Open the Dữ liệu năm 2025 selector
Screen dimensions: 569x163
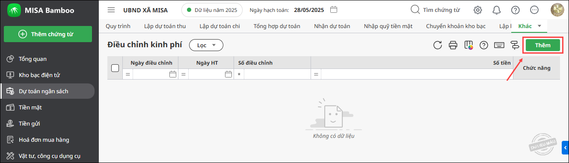pos(212,10)
